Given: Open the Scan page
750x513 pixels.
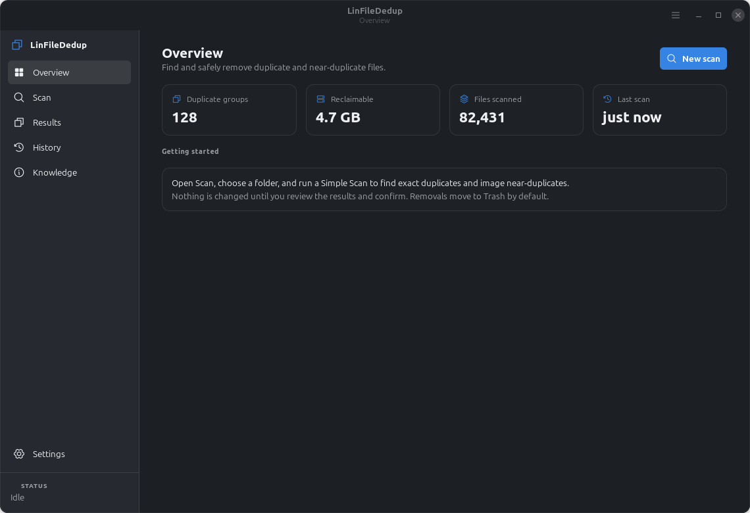Looking at the screenshot, I should (69, 97).
